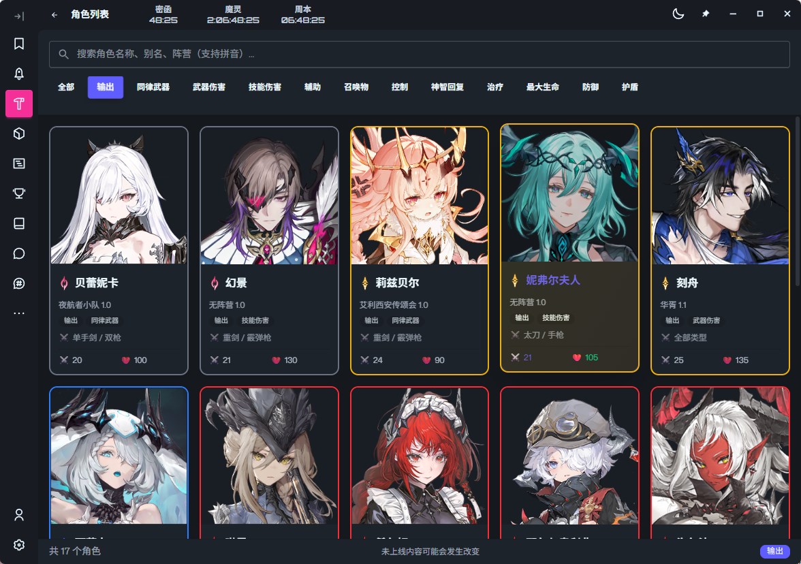This screenshot has height=564, width=801.
Task: Select the 控制 filter tab
Action: [x=399, y=87]
